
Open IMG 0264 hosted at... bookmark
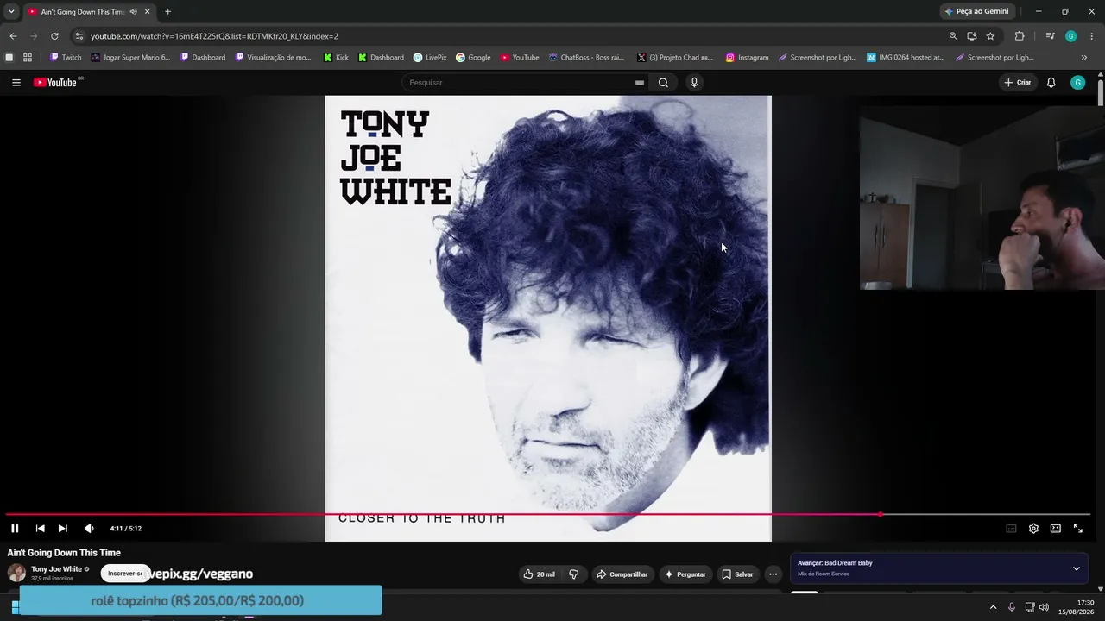coord(906,58)
